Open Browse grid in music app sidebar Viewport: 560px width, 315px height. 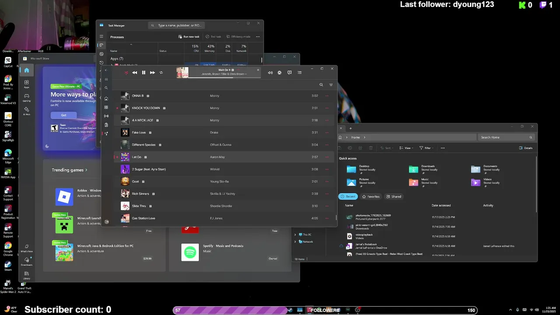pos(106,107)
